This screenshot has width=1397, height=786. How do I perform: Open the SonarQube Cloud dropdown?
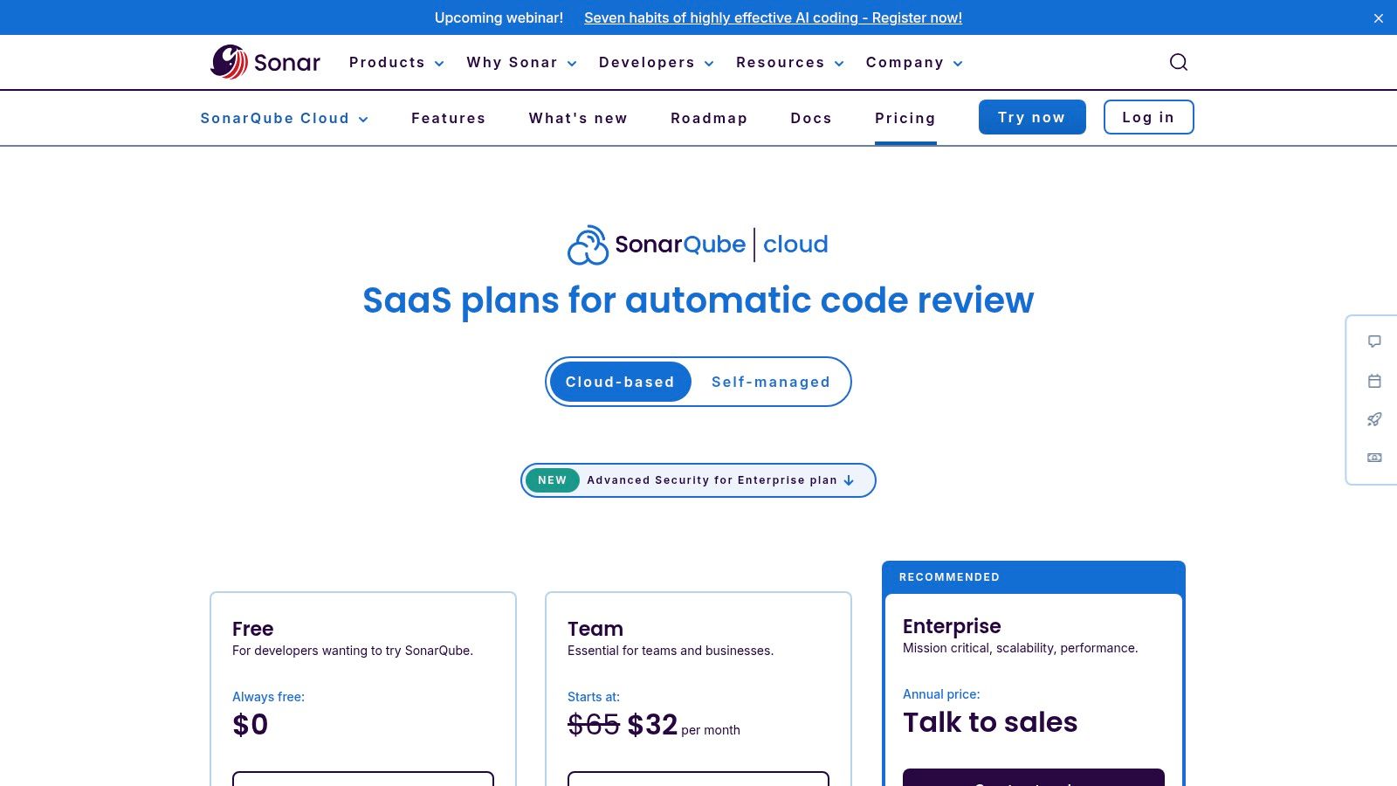point(285,119)
